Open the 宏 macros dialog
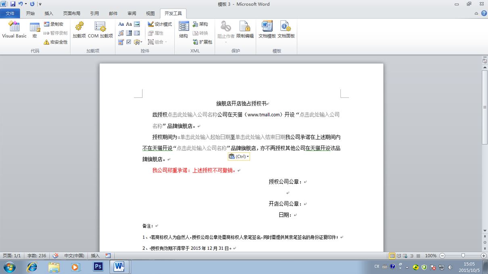Image resolution: width=488 pixels, height=274 pixels. (x=35, y=30)
